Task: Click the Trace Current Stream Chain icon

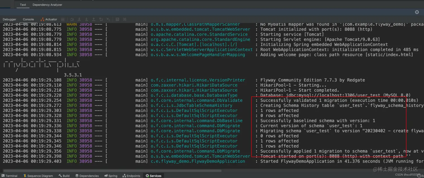Action: (125, 19)
